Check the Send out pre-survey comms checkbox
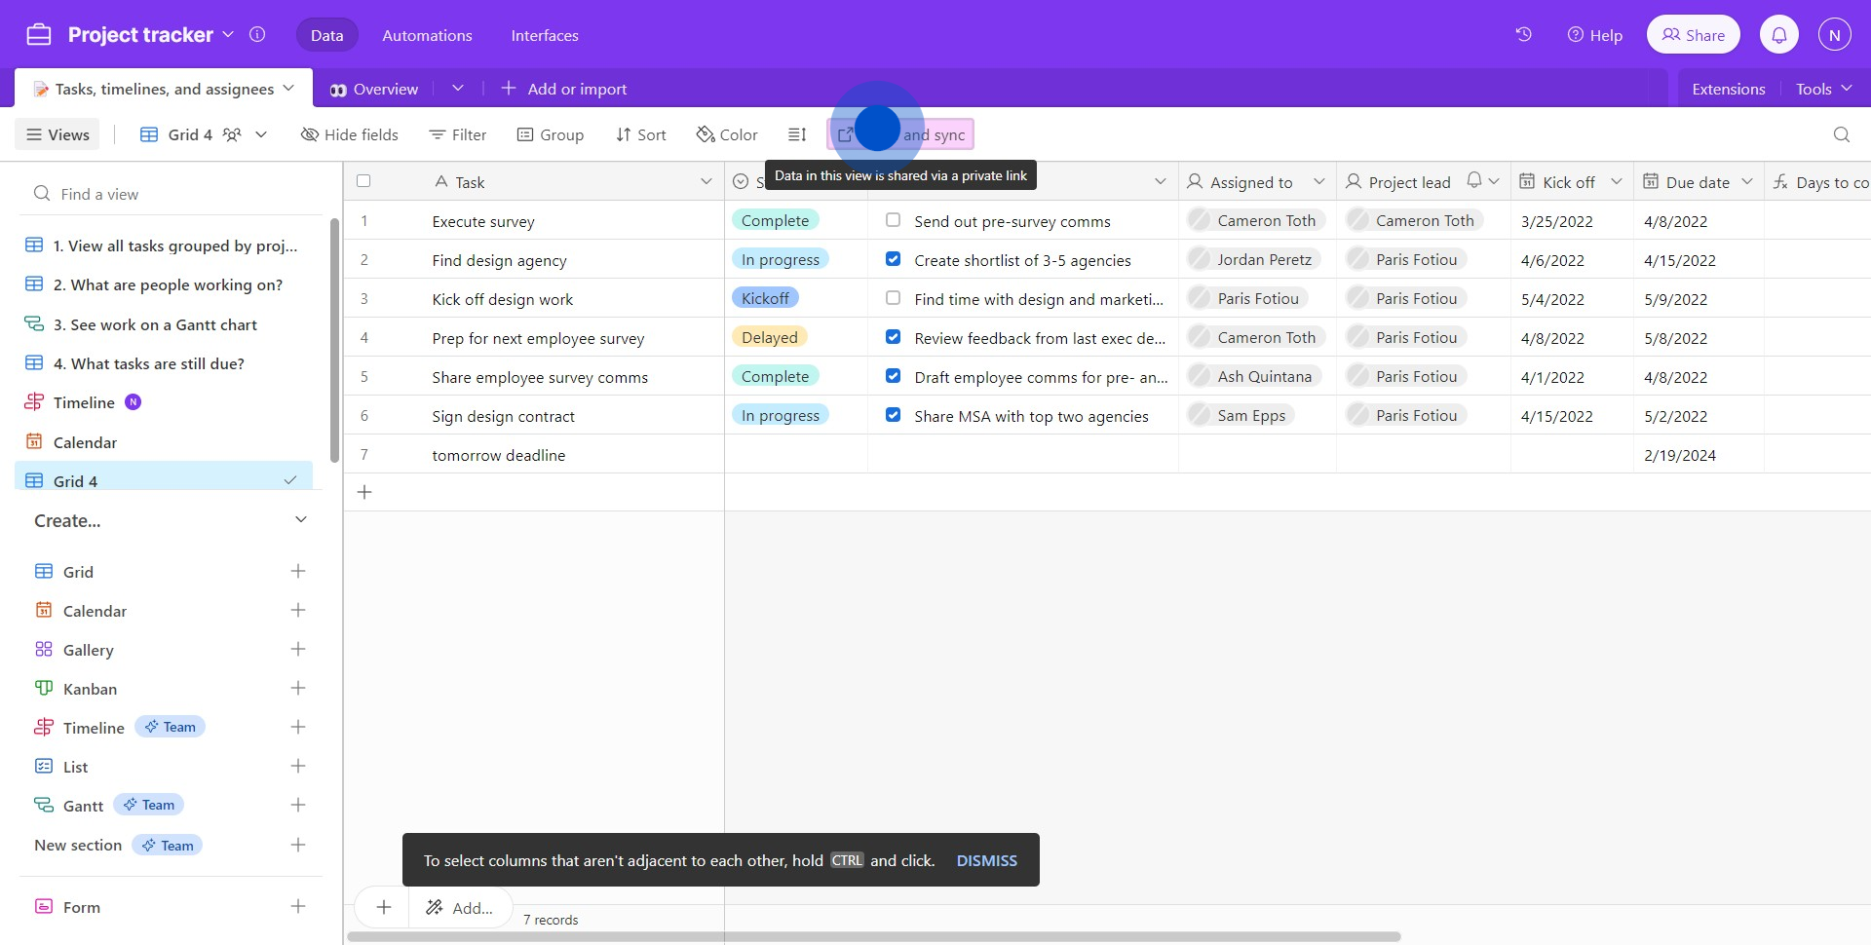The height and width of the screenshot is (945, 1871). click(x=893, y=220)
